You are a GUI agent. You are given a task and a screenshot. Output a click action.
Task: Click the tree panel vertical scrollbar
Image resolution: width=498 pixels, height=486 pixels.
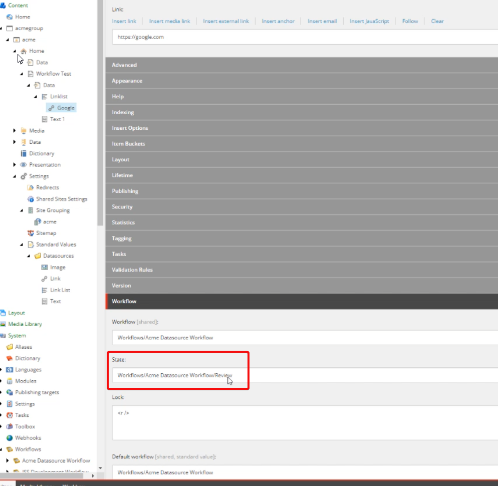point(100,113)
